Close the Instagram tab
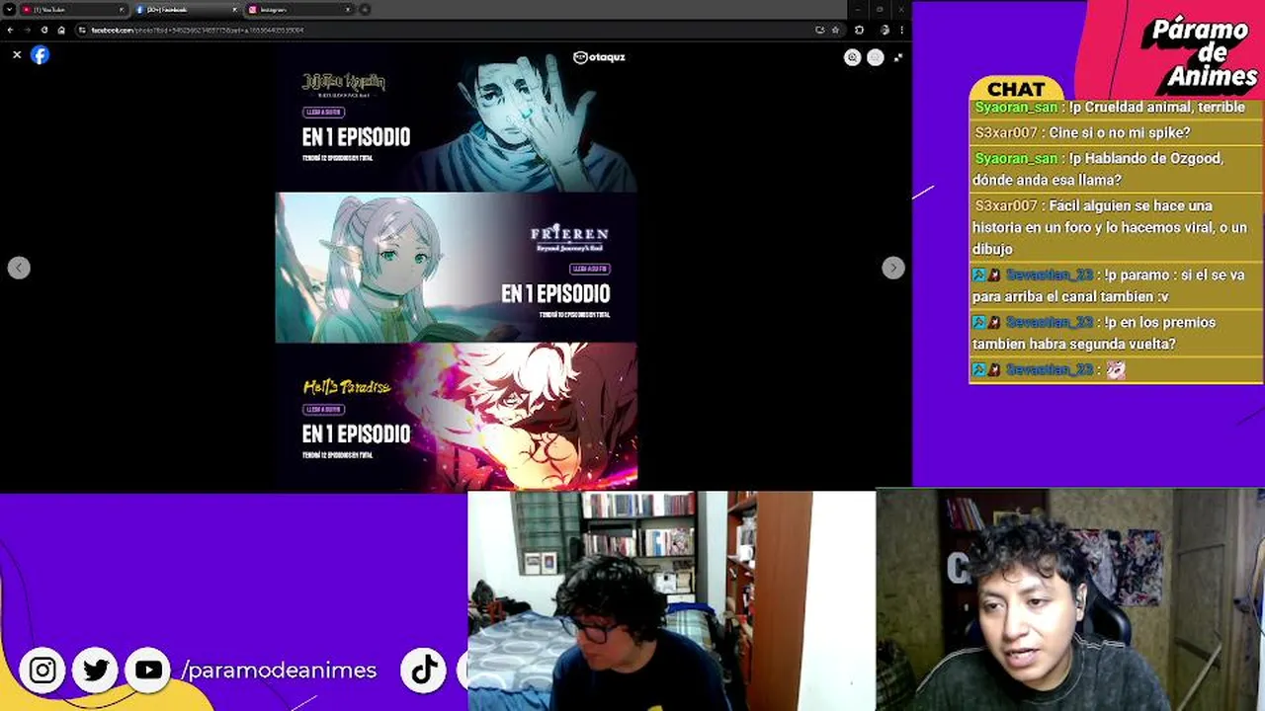Image resolution: width=1265 pixels, height=711 pixels. click(x=348, y=9)
